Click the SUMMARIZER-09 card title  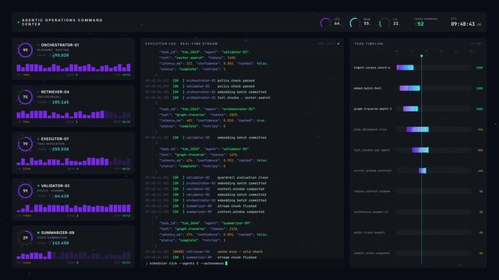(x=58, y=233)
